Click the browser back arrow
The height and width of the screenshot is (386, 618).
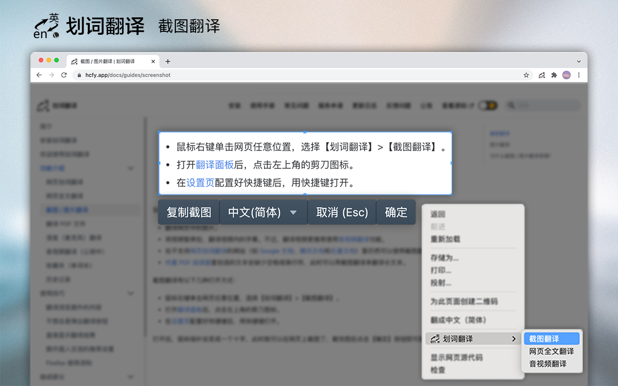(x=39, y=75)
